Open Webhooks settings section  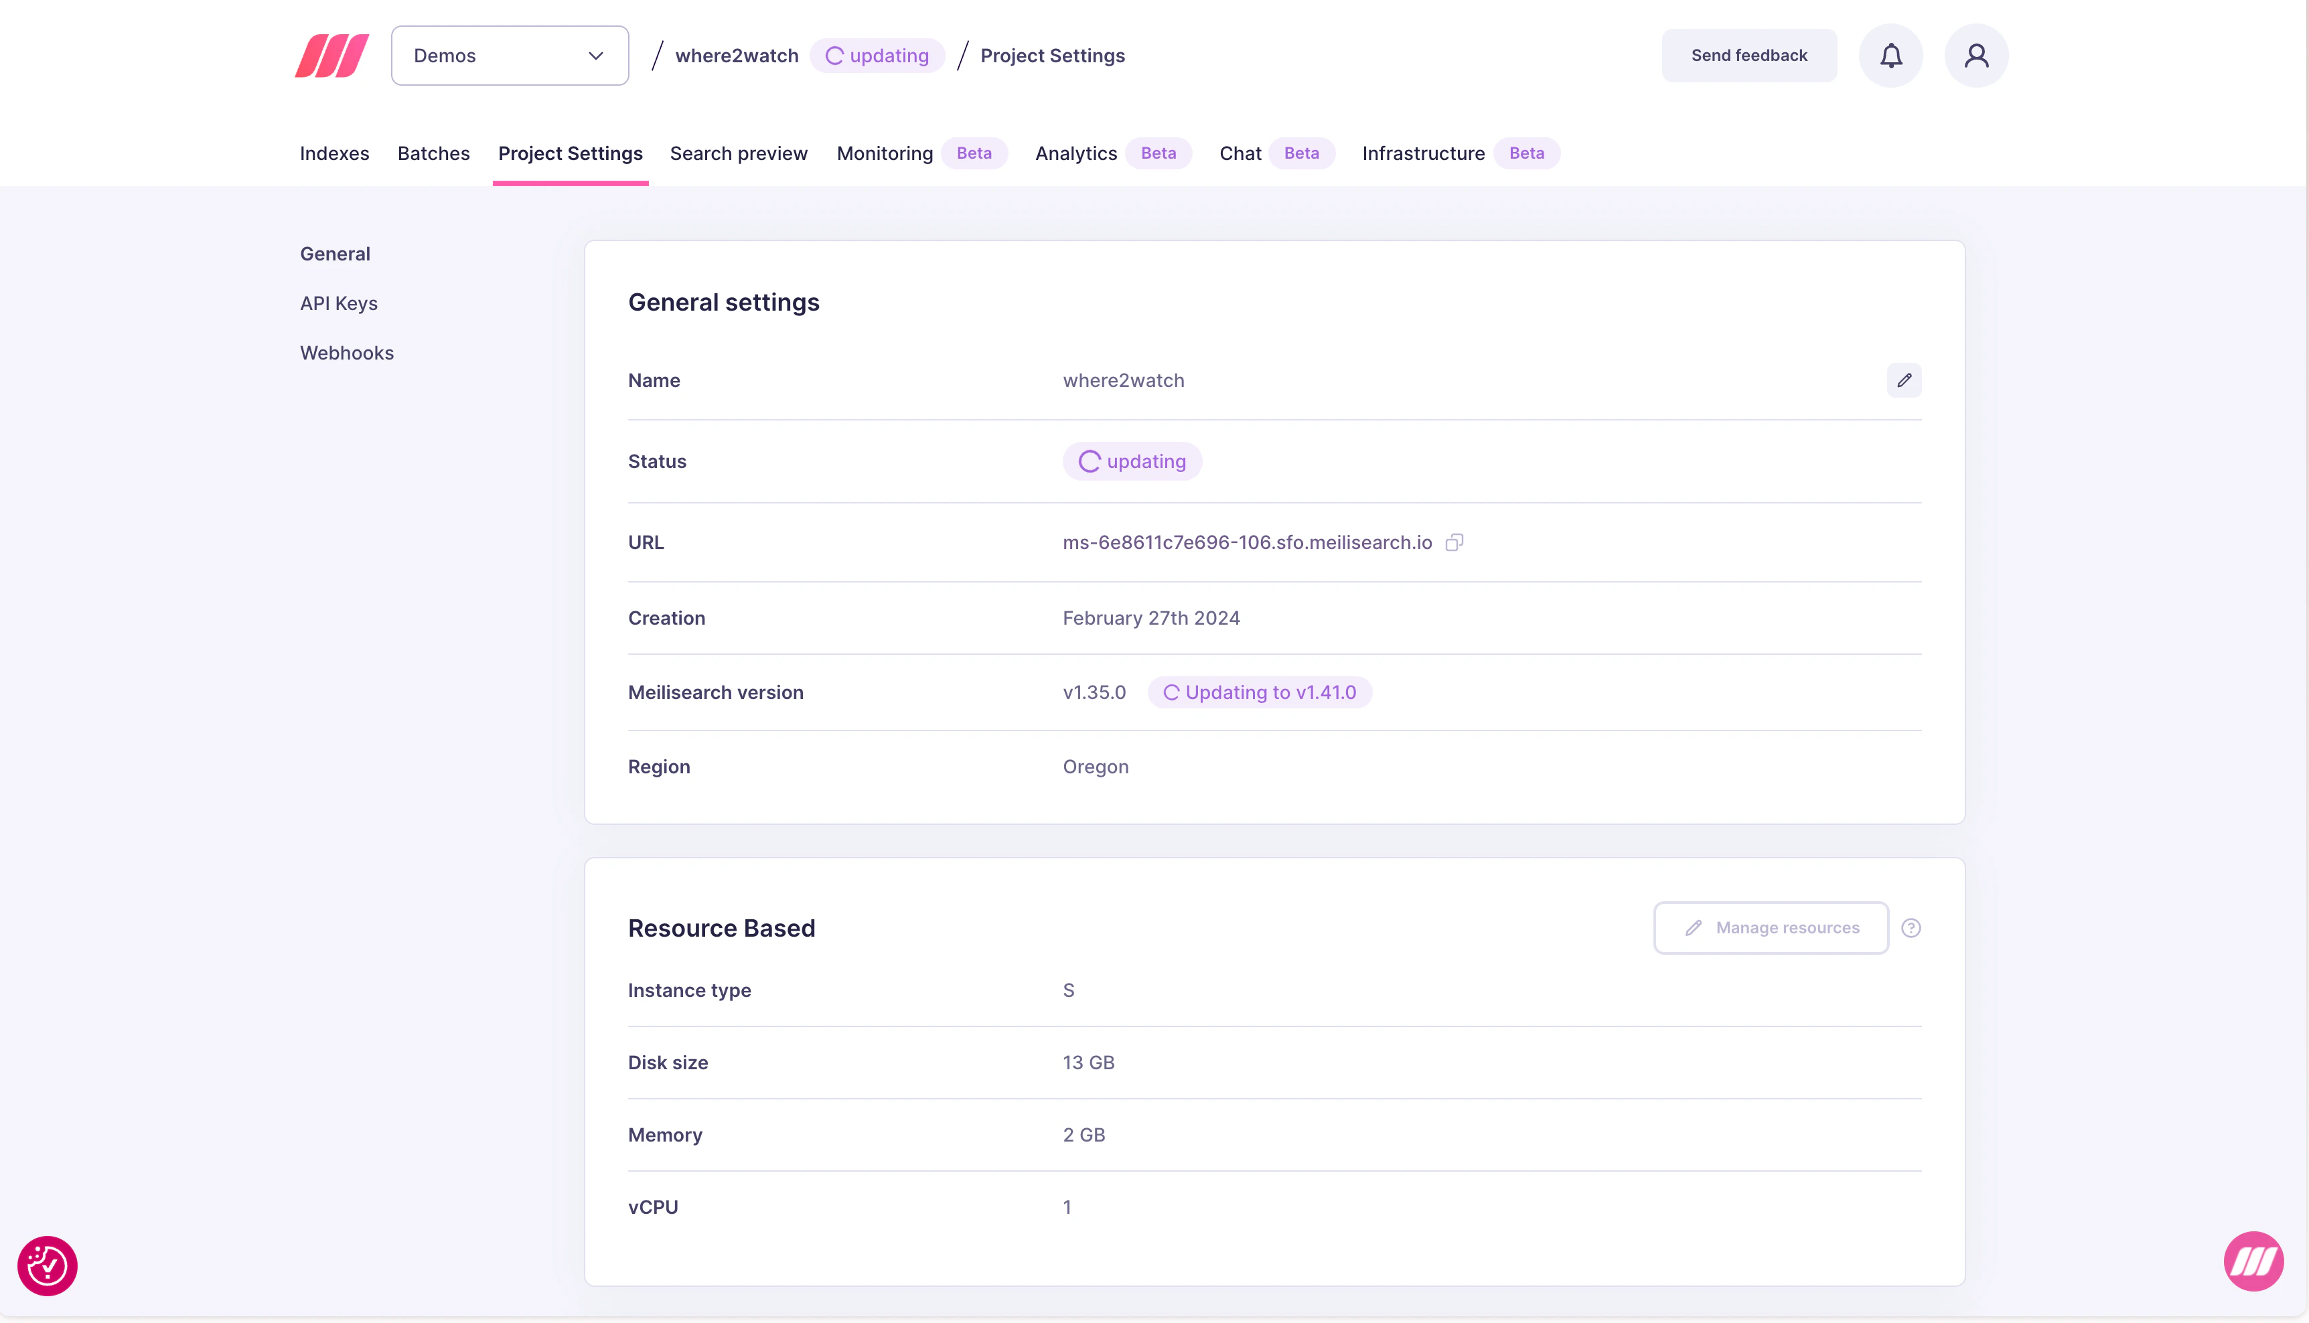346,353
